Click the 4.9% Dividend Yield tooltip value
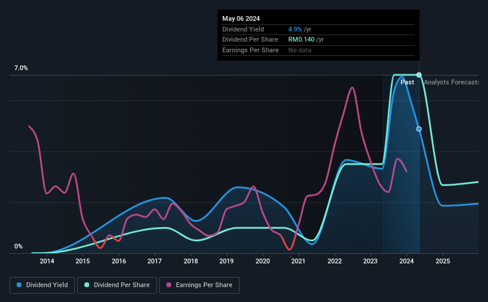The width and height of the screenshot is (488, 302). click(295, 29)
